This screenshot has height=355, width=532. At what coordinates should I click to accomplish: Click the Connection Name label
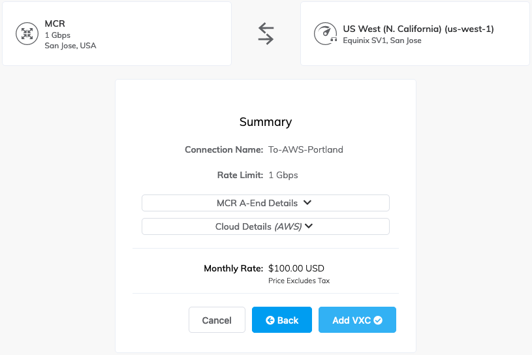[224, 149]
